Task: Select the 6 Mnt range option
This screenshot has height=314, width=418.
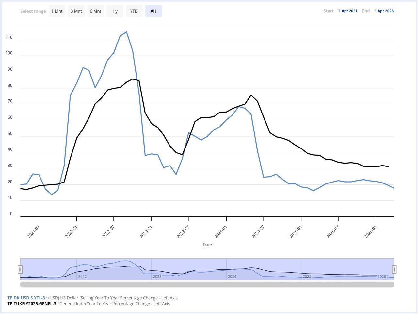Action: tap(95, 11)
